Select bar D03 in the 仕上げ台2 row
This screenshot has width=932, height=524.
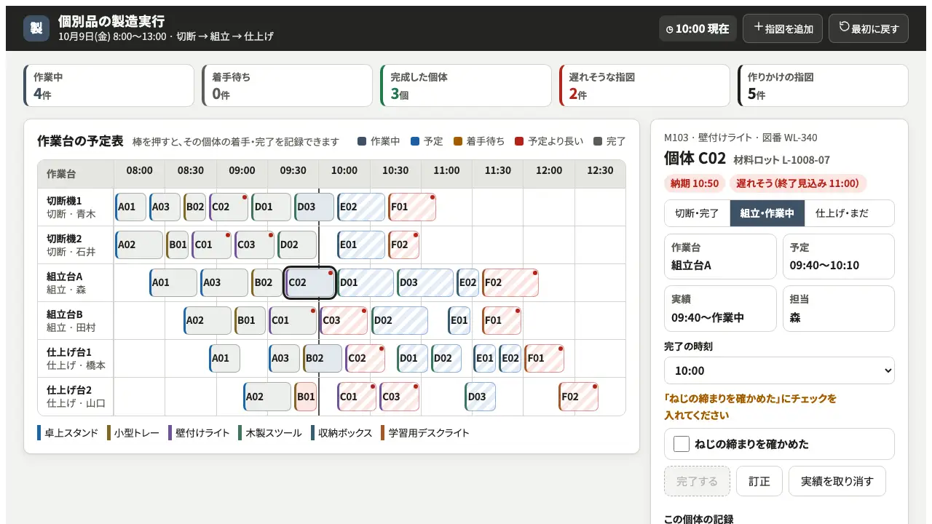(481, 396)
